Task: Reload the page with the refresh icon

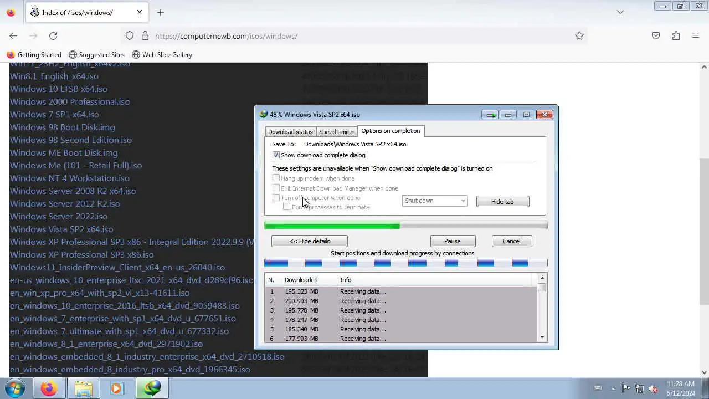Action: coord(53,35)
